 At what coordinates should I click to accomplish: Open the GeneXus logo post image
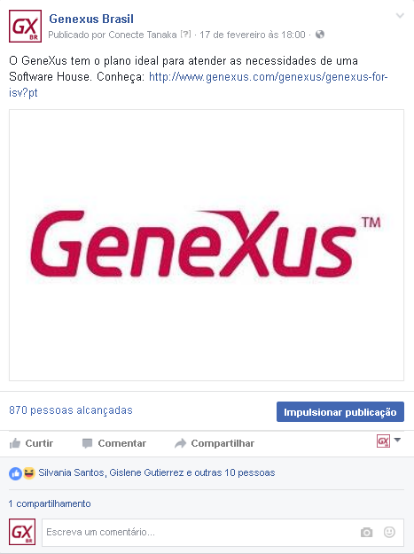207,246
